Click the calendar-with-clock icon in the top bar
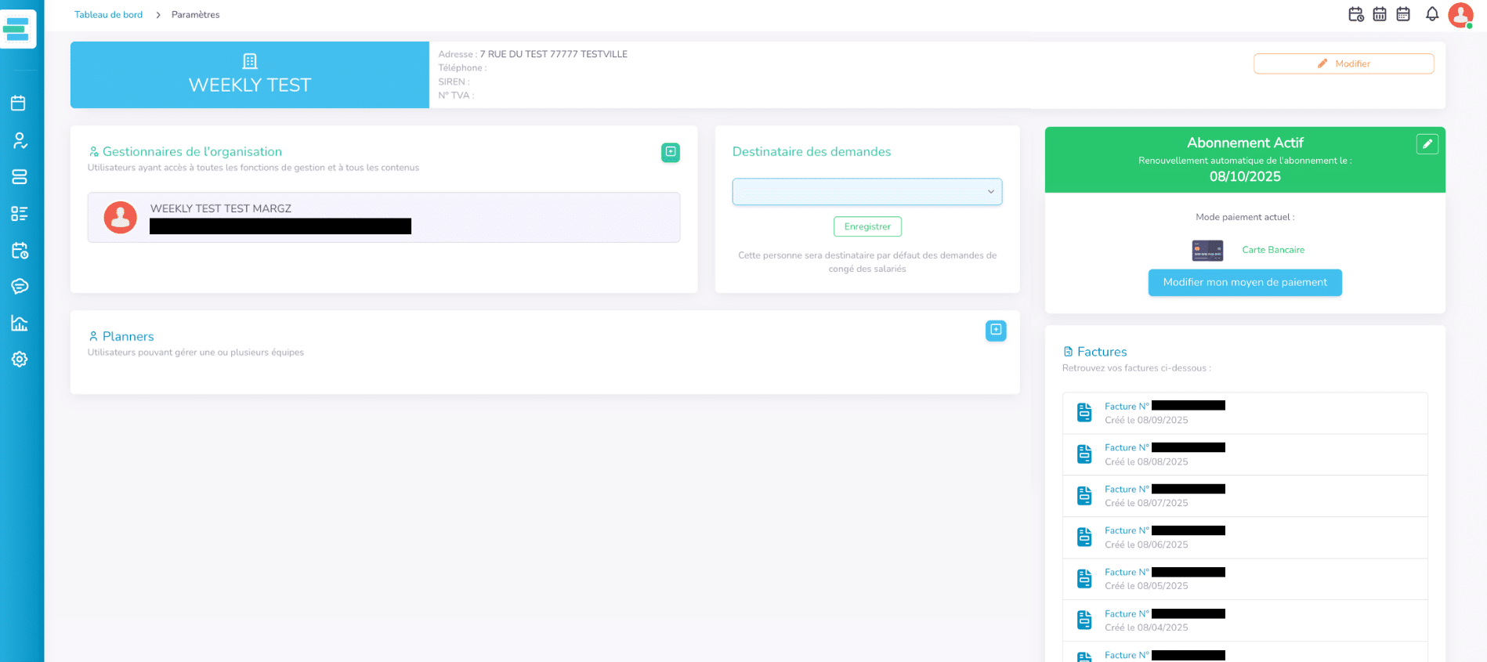1487x662 pixels. click(x=1356, y=14)
